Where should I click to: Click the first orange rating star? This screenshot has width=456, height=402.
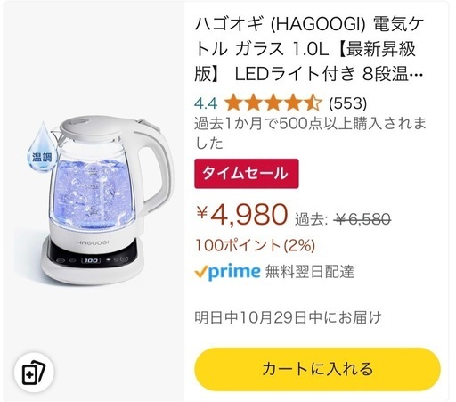click(x=233, y=103)
